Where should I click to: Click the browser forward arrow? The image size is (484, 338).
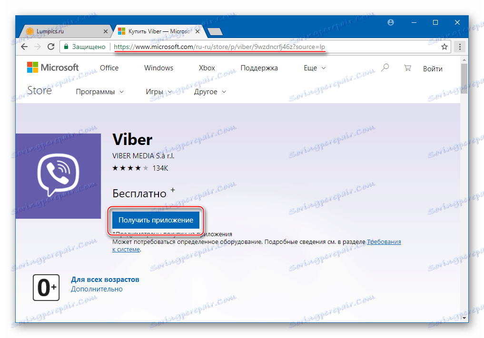pyautogui.click(x=38, y=47)
